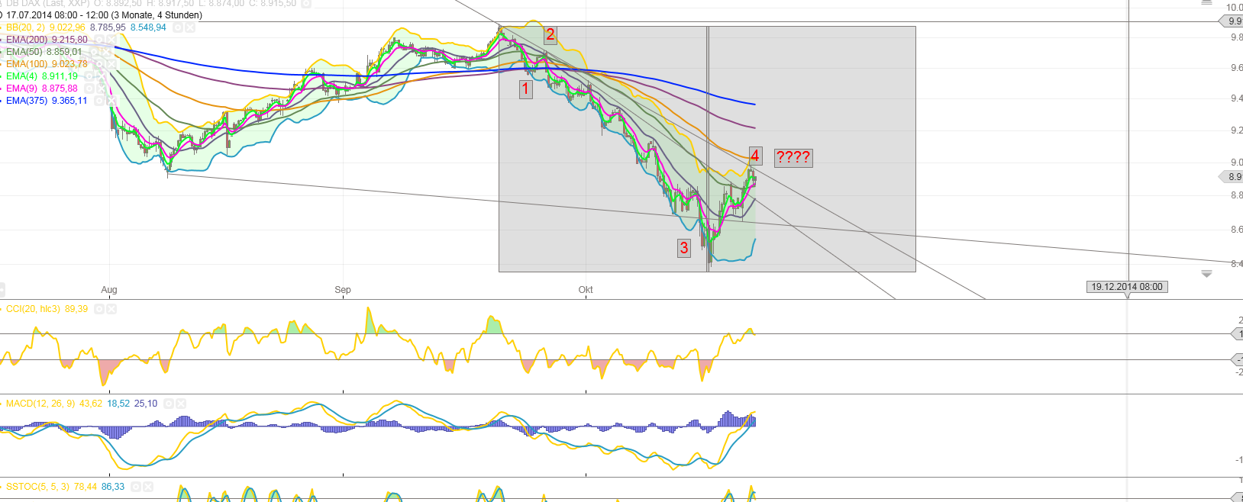This screenshot has height=502, width=1243.
Task: Click the EMA(375) value 9.365,11
Action: pos(69,101)
